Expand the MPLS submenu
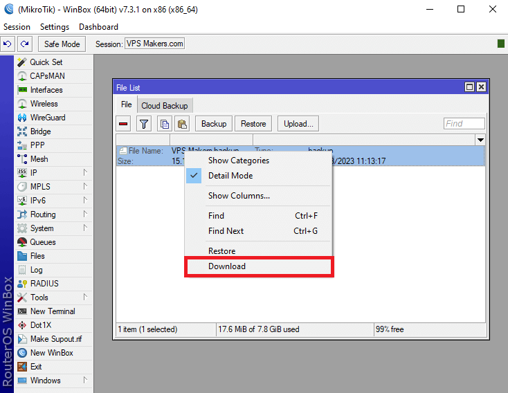Viewport: 508px width, 393px height. [x=85, y=186]
